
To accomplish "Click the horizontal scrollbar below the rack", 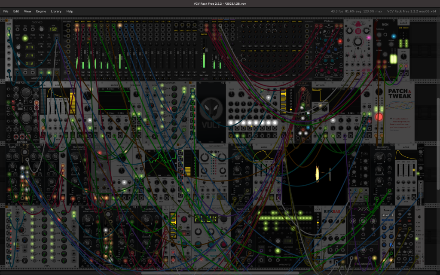I will (220, 272).
